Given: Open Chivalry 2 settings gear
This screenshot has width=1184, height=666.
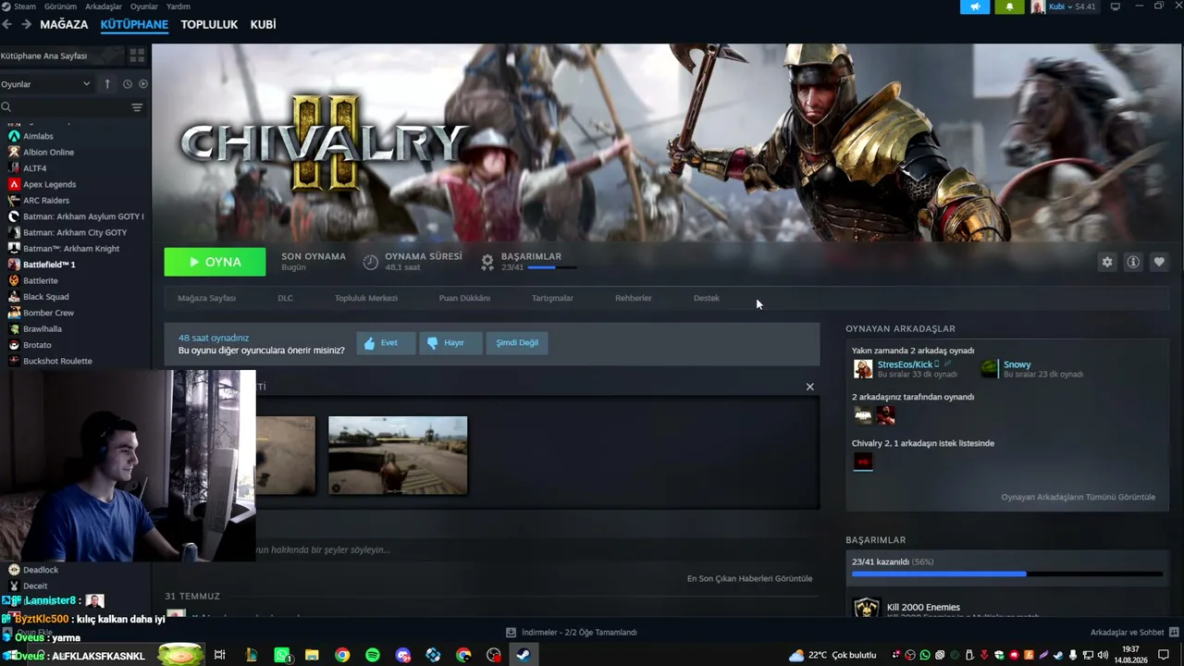Looking at the screenshot, I should pyautogui.click(x=1106, y=262).
